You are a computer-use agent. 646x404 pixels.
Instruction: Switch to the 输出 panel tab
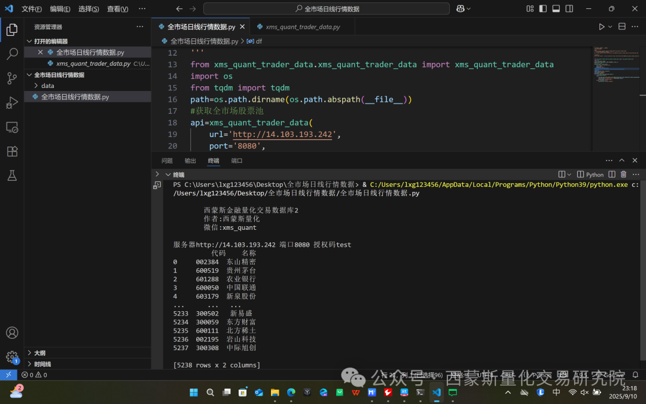click(190, 161)
